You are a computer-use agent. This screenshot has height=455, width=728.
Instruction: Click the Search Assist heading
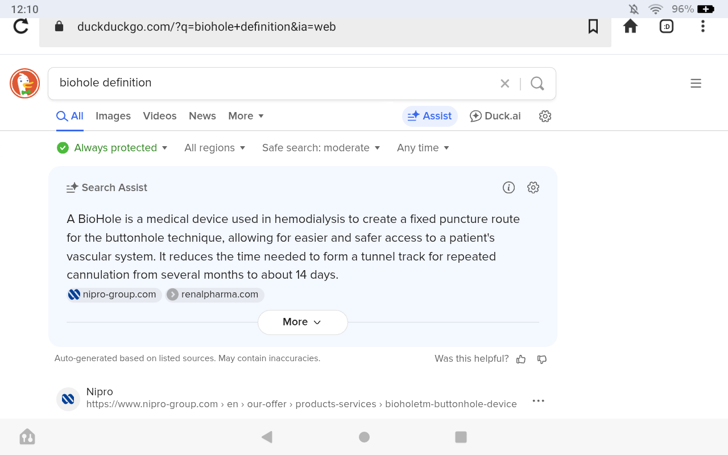coord(107,188)
